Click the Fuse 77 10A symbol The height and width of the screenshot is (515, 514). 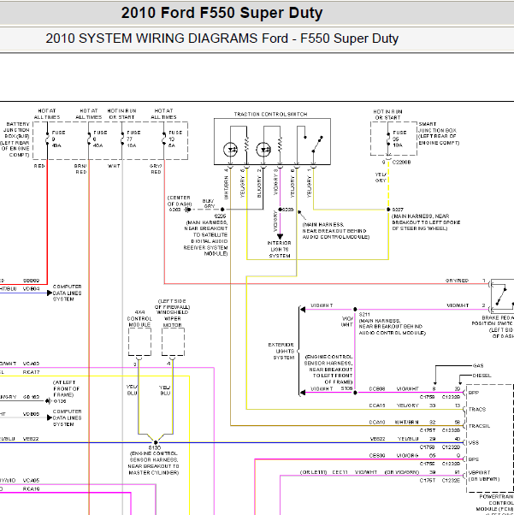coord(124,138)
